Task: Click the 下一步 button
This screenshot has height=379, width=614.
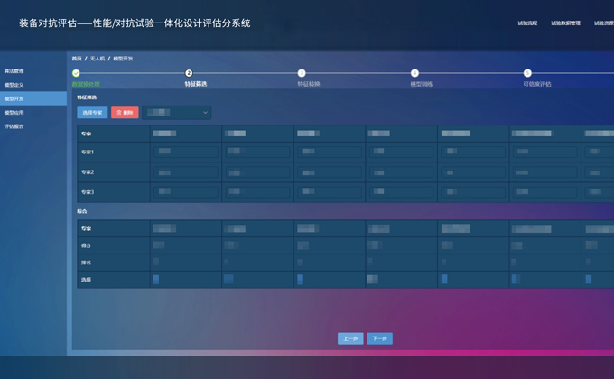Action: (x=380, y=338)
